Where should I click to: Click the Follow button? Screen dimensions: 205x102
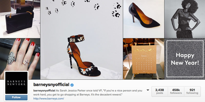pos(16,97)
